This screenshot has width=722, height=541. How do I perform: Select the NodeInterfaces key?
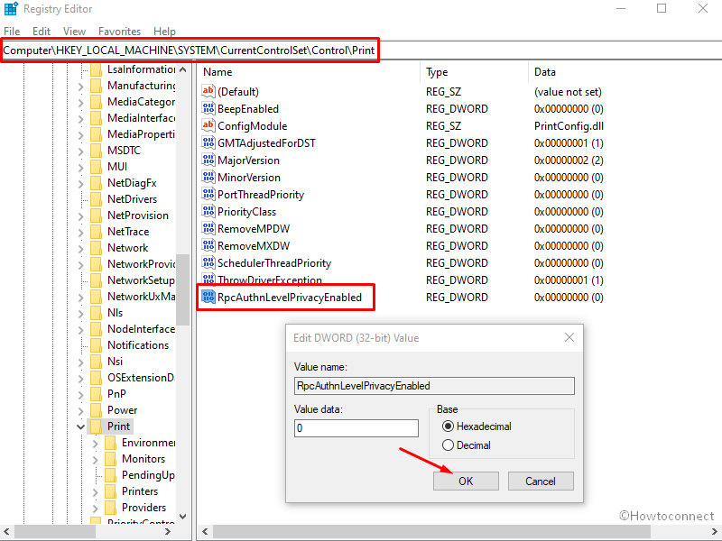[x=141, y=329]
